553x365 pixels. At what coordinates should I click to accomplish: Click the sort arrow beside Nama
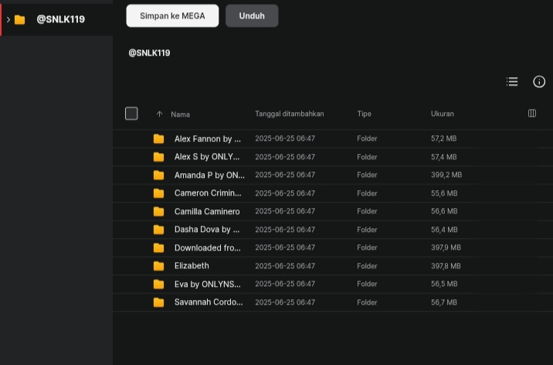click(x=159, y=114)
